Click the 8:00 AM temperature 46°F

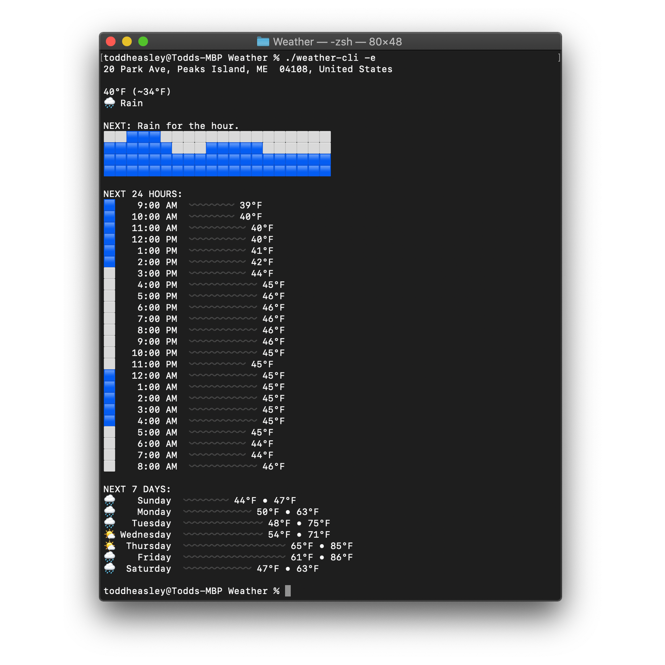[273, 466]
